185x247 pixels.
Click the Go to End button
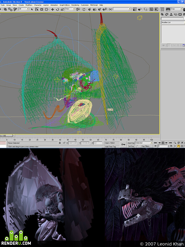171,143
